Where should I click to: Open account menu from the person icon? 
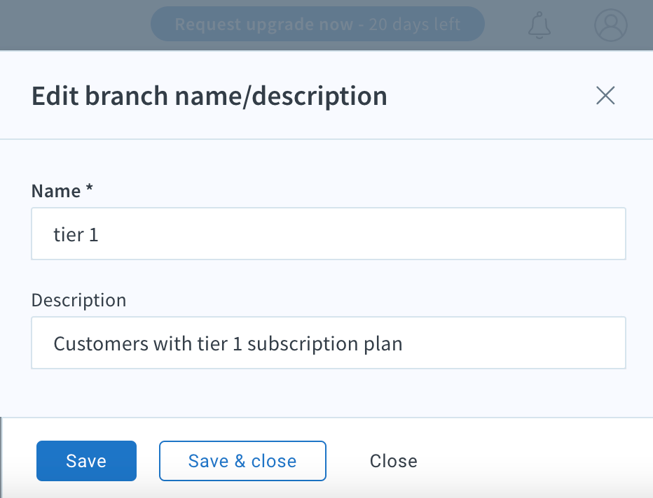610,25
